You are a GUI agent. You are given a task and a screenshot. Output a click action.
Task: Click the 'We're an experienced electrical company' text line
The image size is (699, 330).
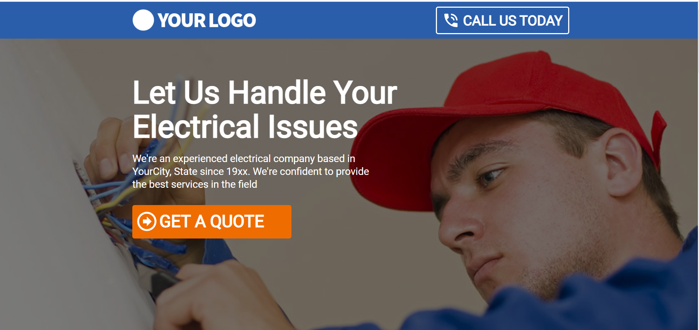(244, 159)
